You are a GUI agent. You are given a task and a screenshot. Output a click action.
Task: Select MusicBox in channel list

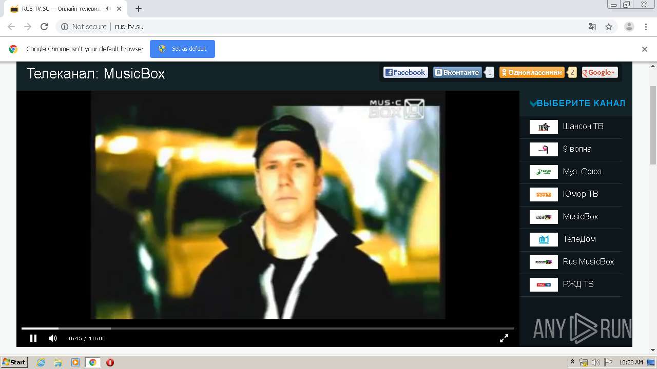581,217
